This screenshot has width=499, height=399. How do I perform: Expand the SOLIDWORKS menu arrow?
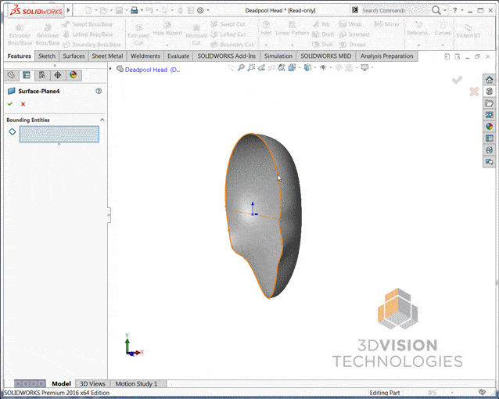pos(68,10)
